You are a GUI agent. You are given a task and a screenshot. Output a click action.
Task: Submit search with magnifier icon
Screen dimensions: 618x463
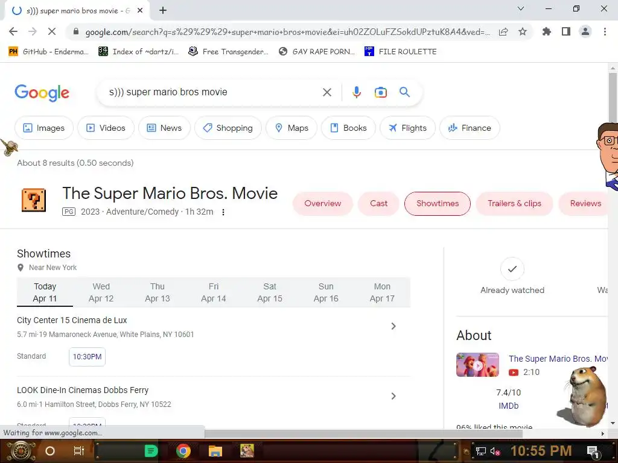(x=404, y=92)
